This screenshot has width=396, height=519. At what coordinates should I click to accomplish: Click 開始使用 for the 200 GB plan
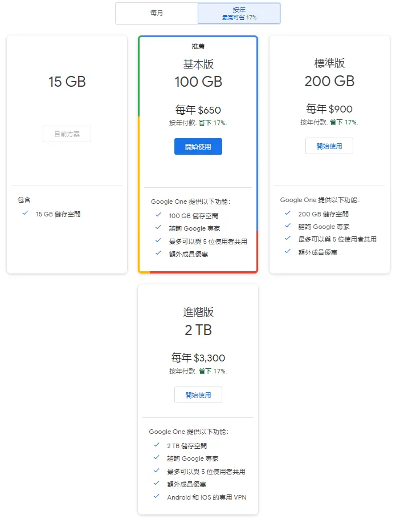coord(329,146)
